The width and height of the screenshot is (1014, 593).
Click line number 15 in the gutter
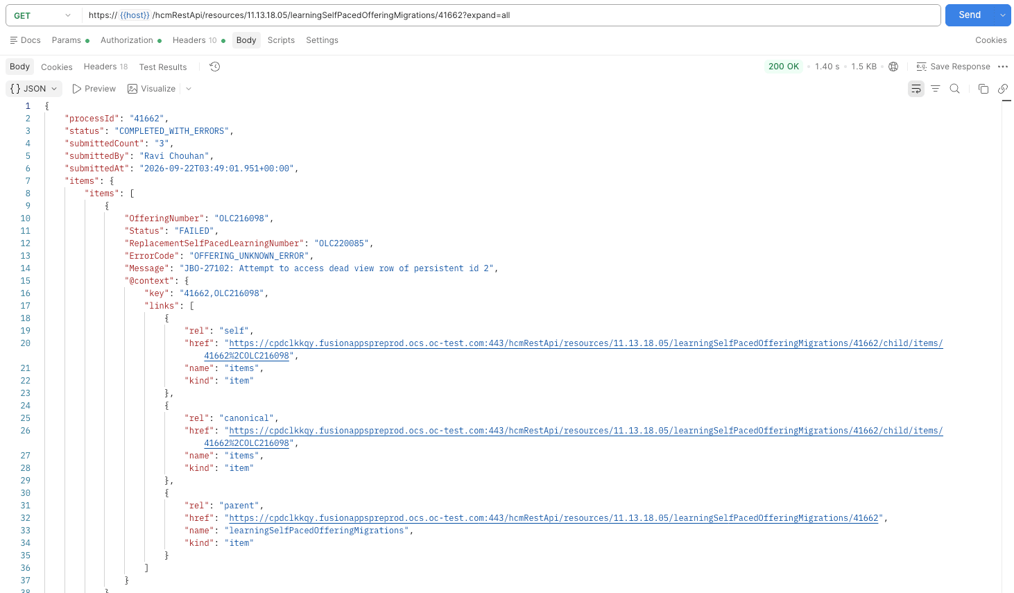point(26,281)
